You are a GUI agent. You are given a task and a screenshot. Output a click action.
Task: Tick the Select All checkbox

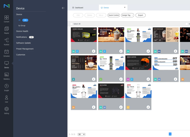point(71,24)
